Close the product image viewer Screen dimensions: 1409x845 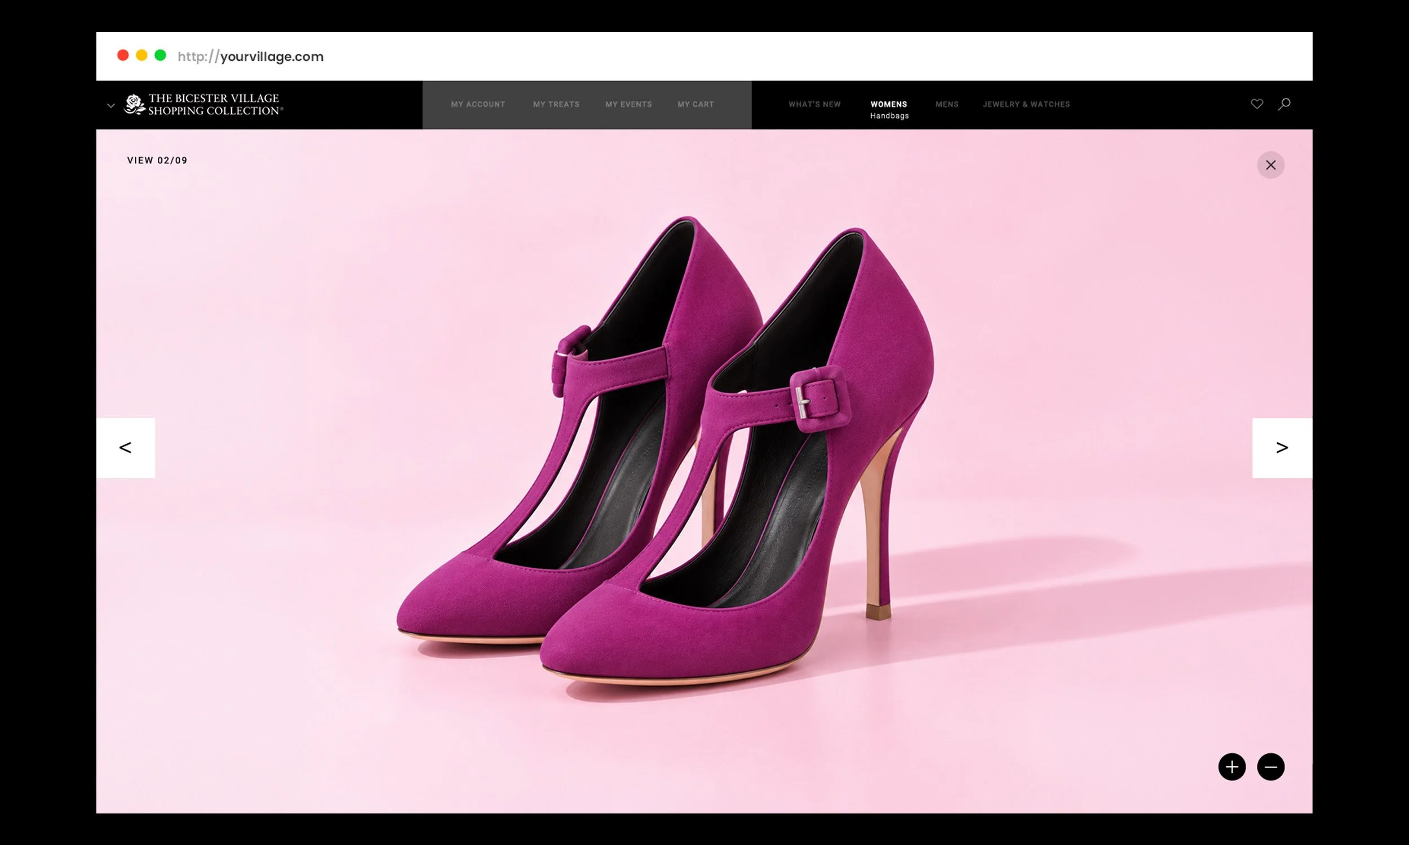click(1270, 164)
